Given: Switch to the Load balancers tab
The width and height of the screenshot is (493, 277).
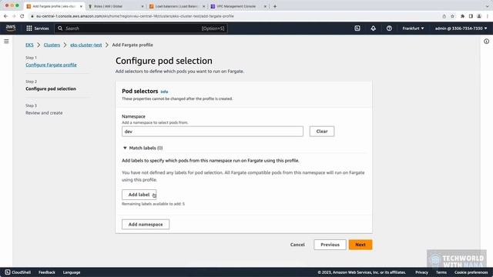Looking at the screenshot, I should pos(177,6).
